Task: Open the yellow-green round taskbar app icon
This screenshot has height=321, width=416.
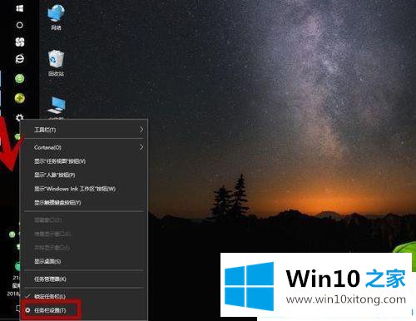Action: tap(20, 98)
